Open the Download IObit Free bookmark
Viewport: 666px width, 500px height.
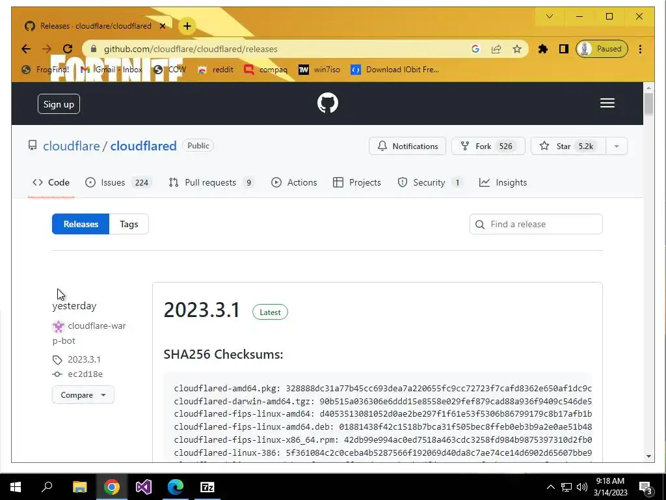(395, 69)
